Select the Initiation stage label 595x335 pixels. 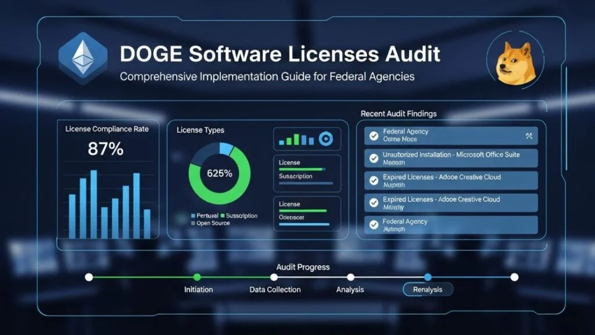(x=198, y=290)
